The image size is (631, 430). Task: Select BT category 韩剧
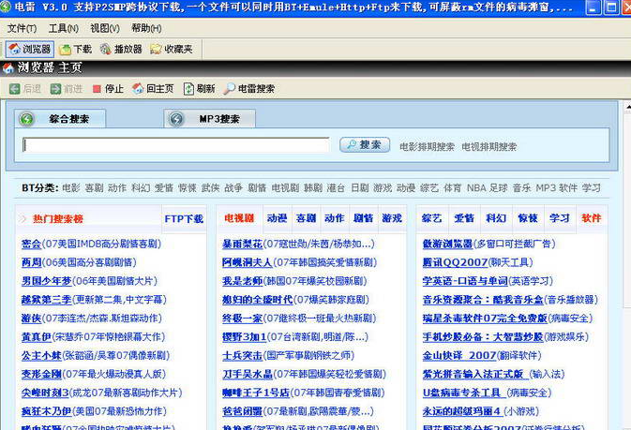[313, 188]
